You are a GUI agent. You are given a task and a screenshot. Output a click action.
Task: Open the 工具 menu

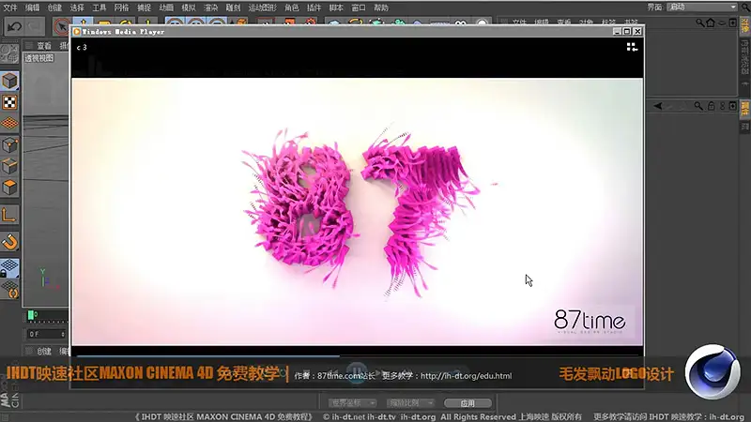click(x=100, y=8)
